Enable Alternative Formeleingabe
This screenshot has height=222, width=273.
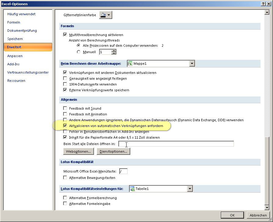(65, 204)
